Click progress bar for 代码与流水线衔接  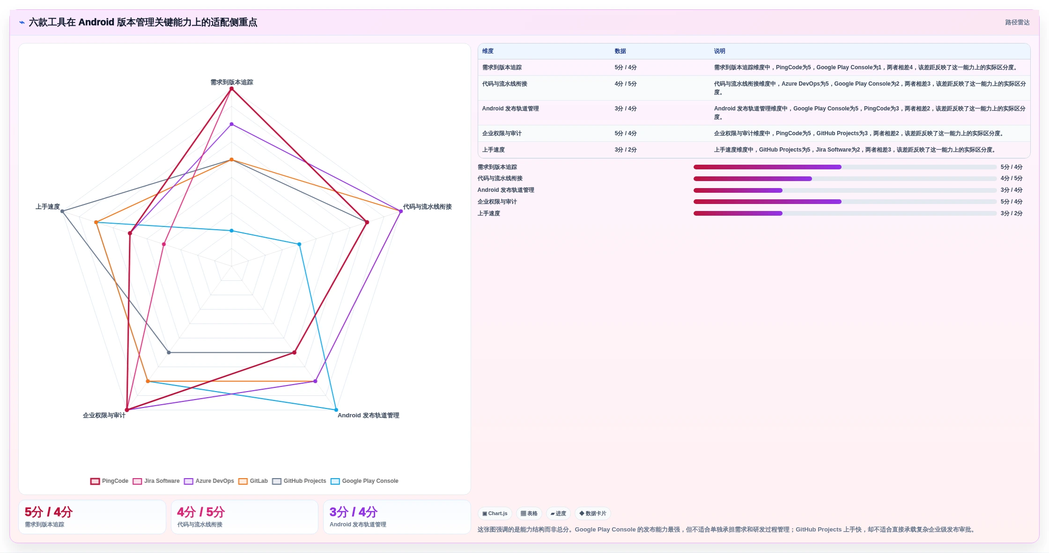(845, 179)
